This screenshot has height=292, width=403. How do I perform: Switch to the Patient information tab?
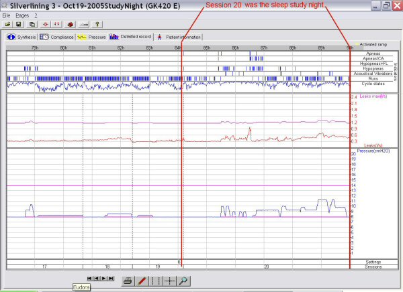179,38
